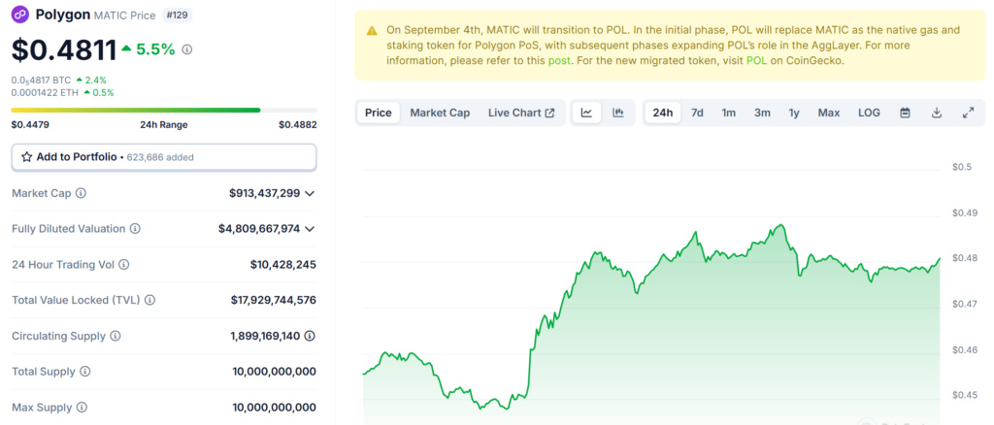Switch to the Market Cap tab
The width and height of the screenshot is (994, 425).
(440, 113)
